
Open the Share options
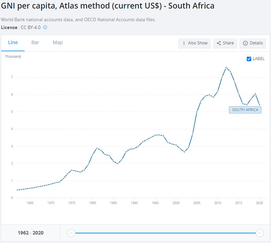[x=225, y=43]
